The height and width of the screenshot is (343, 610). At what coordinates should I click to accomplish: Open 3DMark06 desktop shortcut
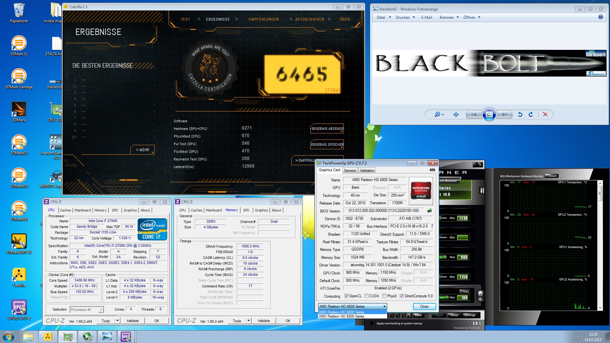[x=19, y=211]
